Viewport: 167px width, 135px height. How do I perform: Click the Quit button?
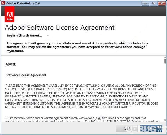point(127,128)
